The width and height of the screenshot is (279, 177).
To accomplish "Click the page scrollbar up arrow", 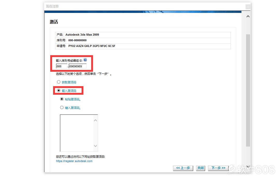I will tap(248, 17).
